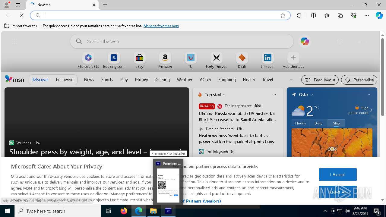Viewport: 386px width, 217px height.
Task: Open the Edge profile icon
Action: click(x=6, y=5)
